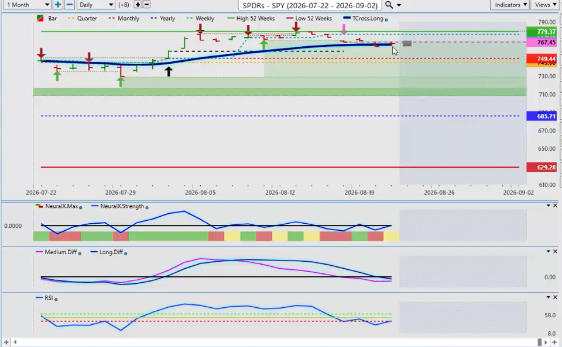The height and width of the screenshot is (347, 562).
Task: Click the RSI legend label
Action: point(49,297)
